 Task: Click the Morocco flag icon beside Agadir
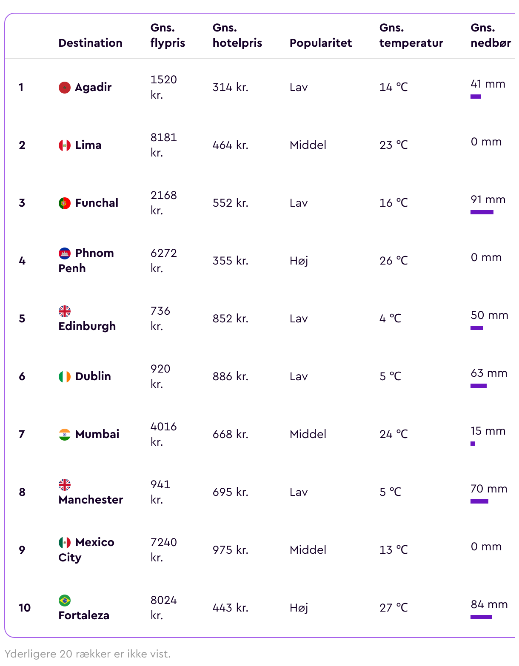[65, 88]
